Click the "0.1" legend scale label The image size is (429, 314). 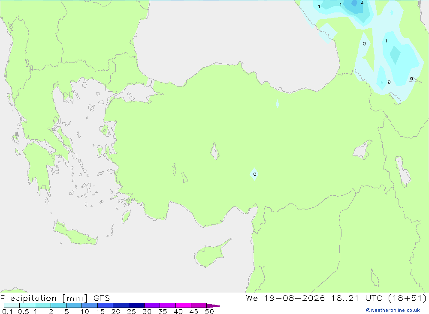tap(7, 311)
